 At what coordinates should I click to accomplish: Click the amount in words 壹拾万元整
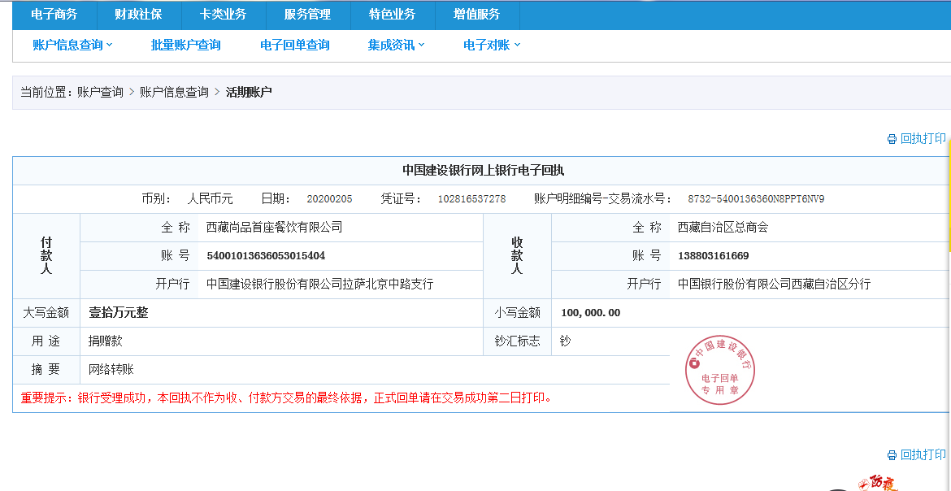click(x=119, y=312)
